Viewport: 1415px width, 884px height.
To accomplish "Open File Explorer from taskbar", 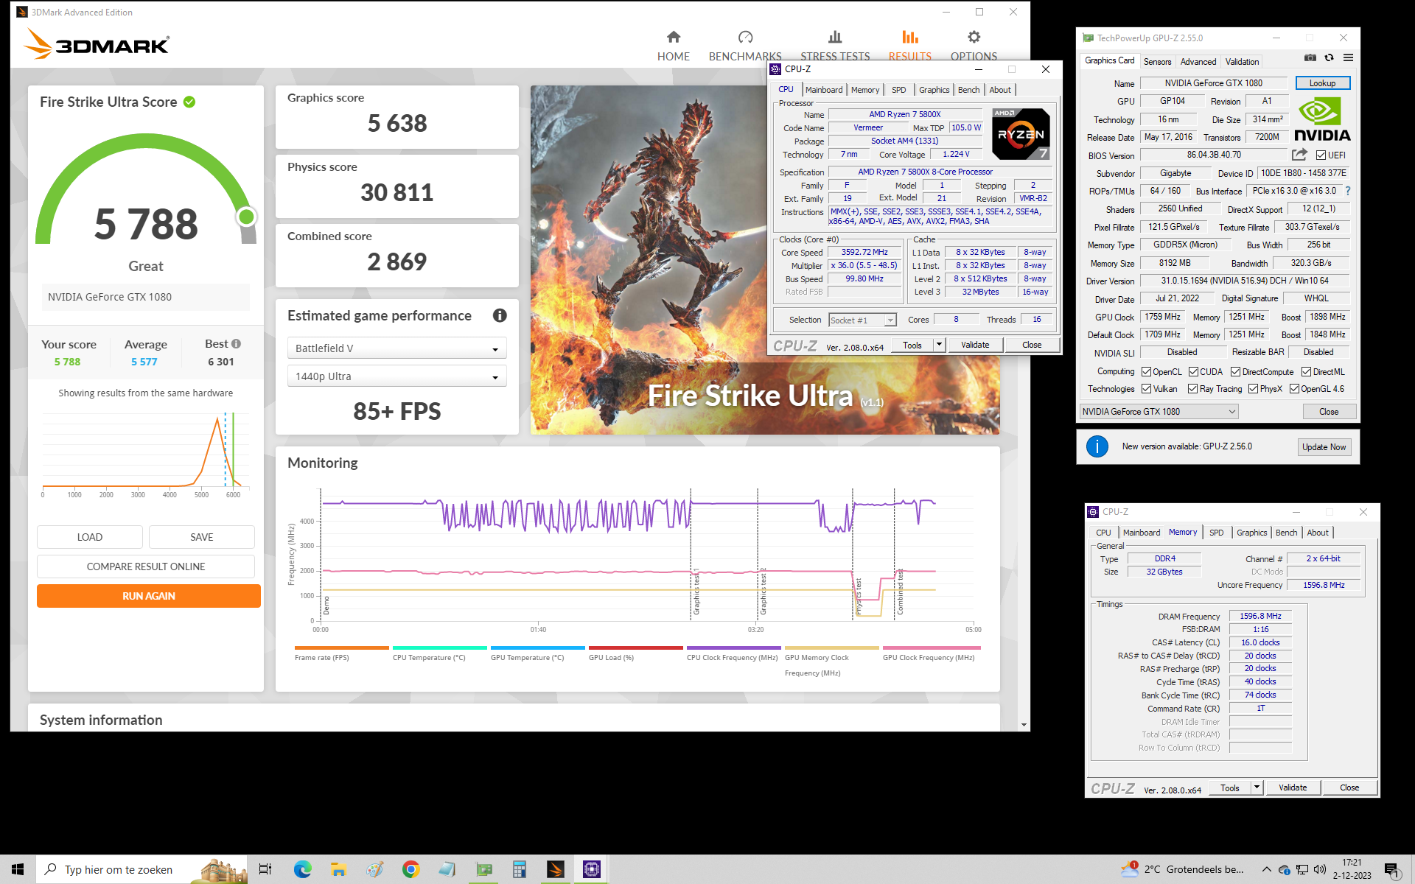I will tap(338, 869).
